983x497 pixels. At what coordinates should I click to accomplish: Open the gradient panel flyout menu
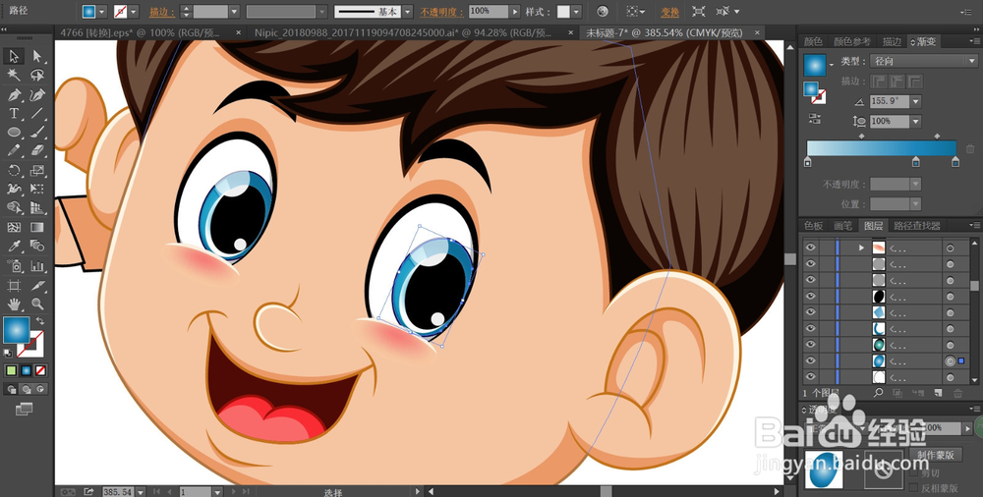(x=975, y=41)
